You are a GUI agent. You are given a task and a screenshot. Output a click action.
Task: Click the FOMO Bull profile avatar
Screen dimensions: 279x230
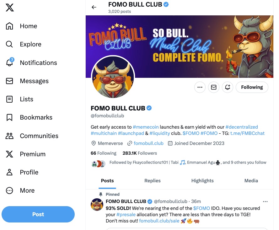(x=113, y=78)
